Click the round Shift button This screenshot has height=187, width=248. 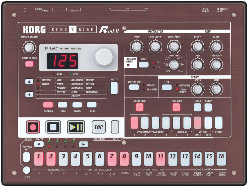click(x=27, y=170)
